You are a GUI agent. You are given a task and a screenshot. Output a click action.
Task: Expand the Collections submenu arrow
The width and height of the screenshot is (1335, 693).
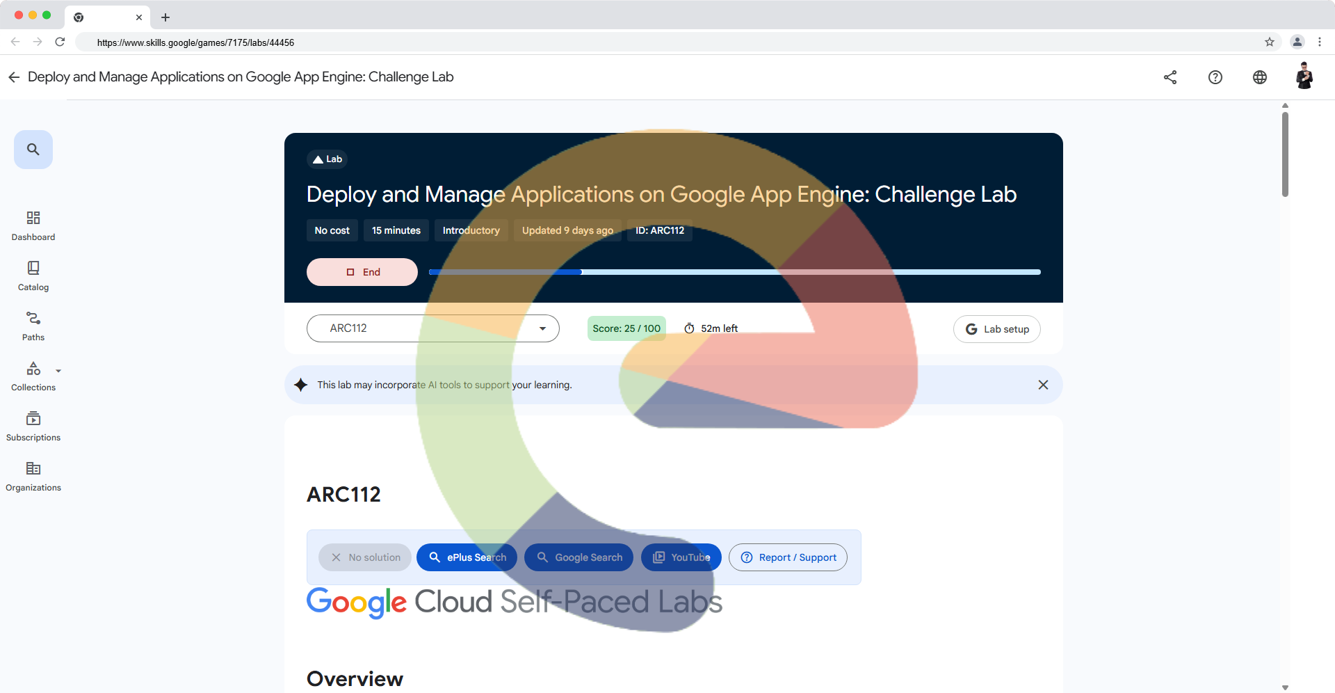click(x=58, y=371)
